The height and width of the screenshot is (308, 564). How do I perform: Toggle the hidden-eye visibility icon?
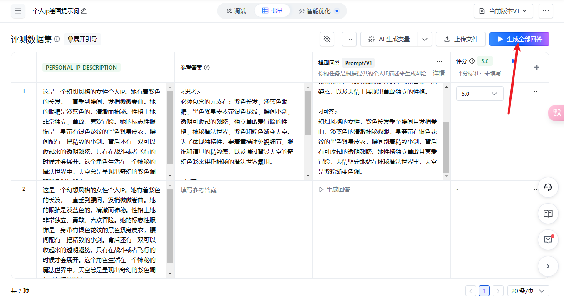coord(327,39)
